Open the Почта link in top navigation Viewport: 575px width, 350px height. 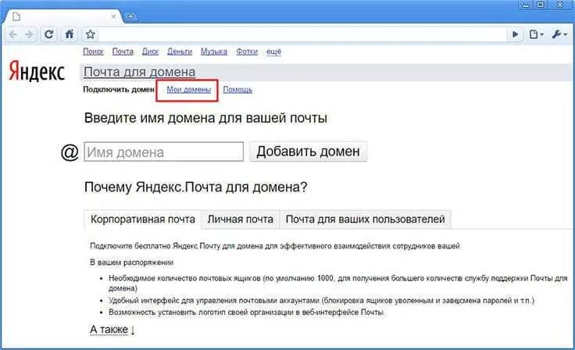pyautogui.click(x=123, y=52)
